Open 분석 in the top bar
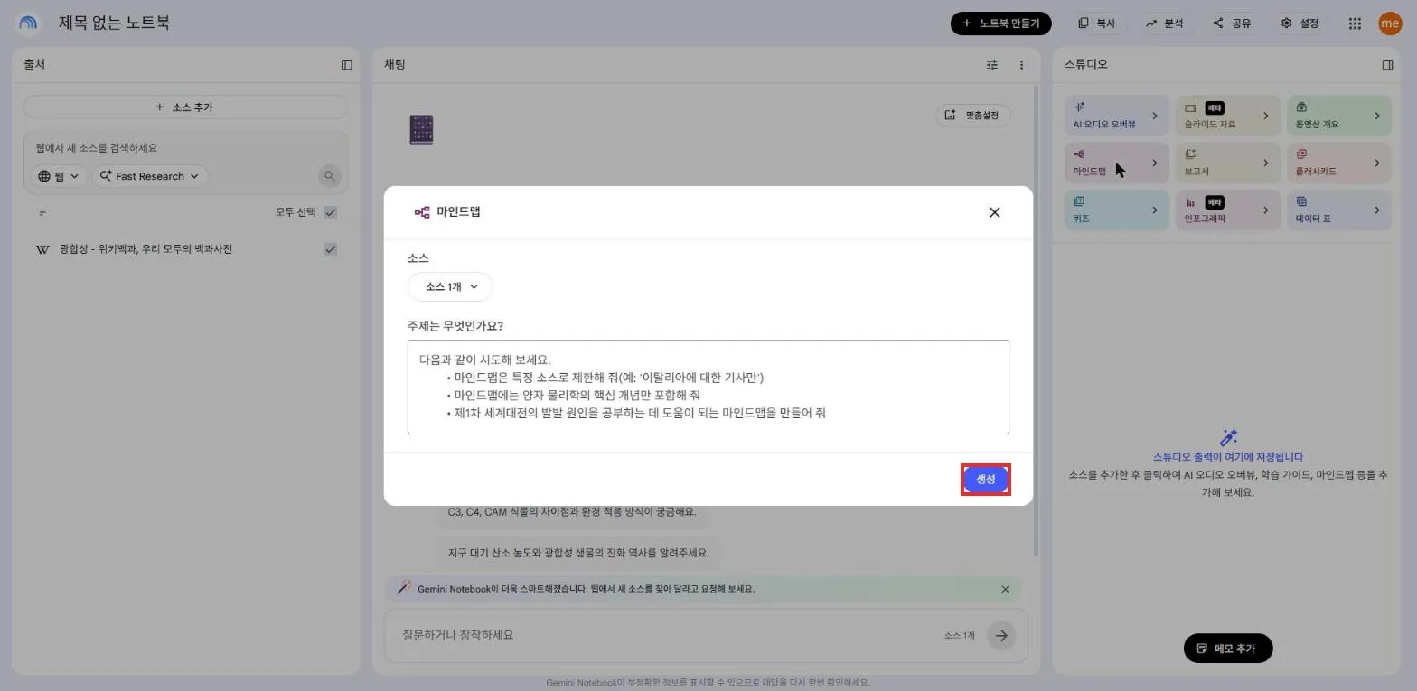1417x691 pixels. [1164, 23]
